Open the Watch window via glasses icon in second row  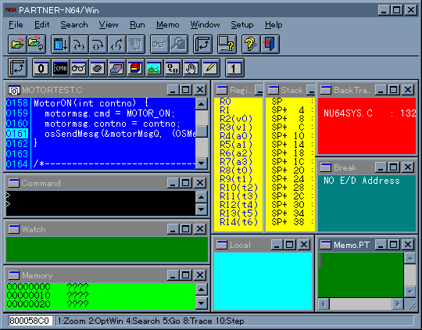79,67
